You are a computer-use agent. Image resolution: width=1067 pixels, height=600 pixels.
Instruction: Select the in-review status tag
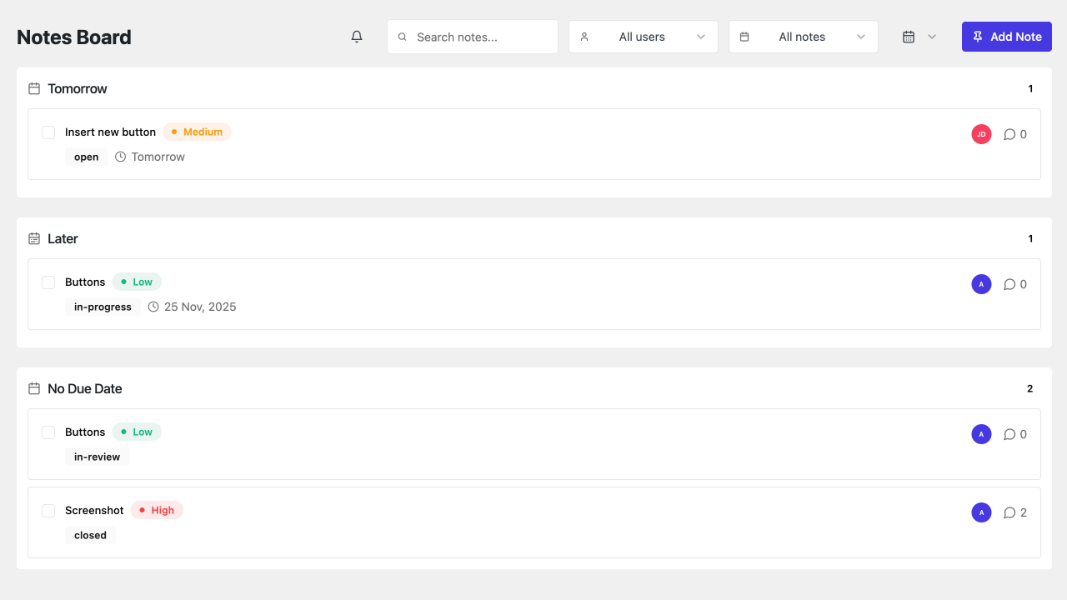click(x=97, y=457)
